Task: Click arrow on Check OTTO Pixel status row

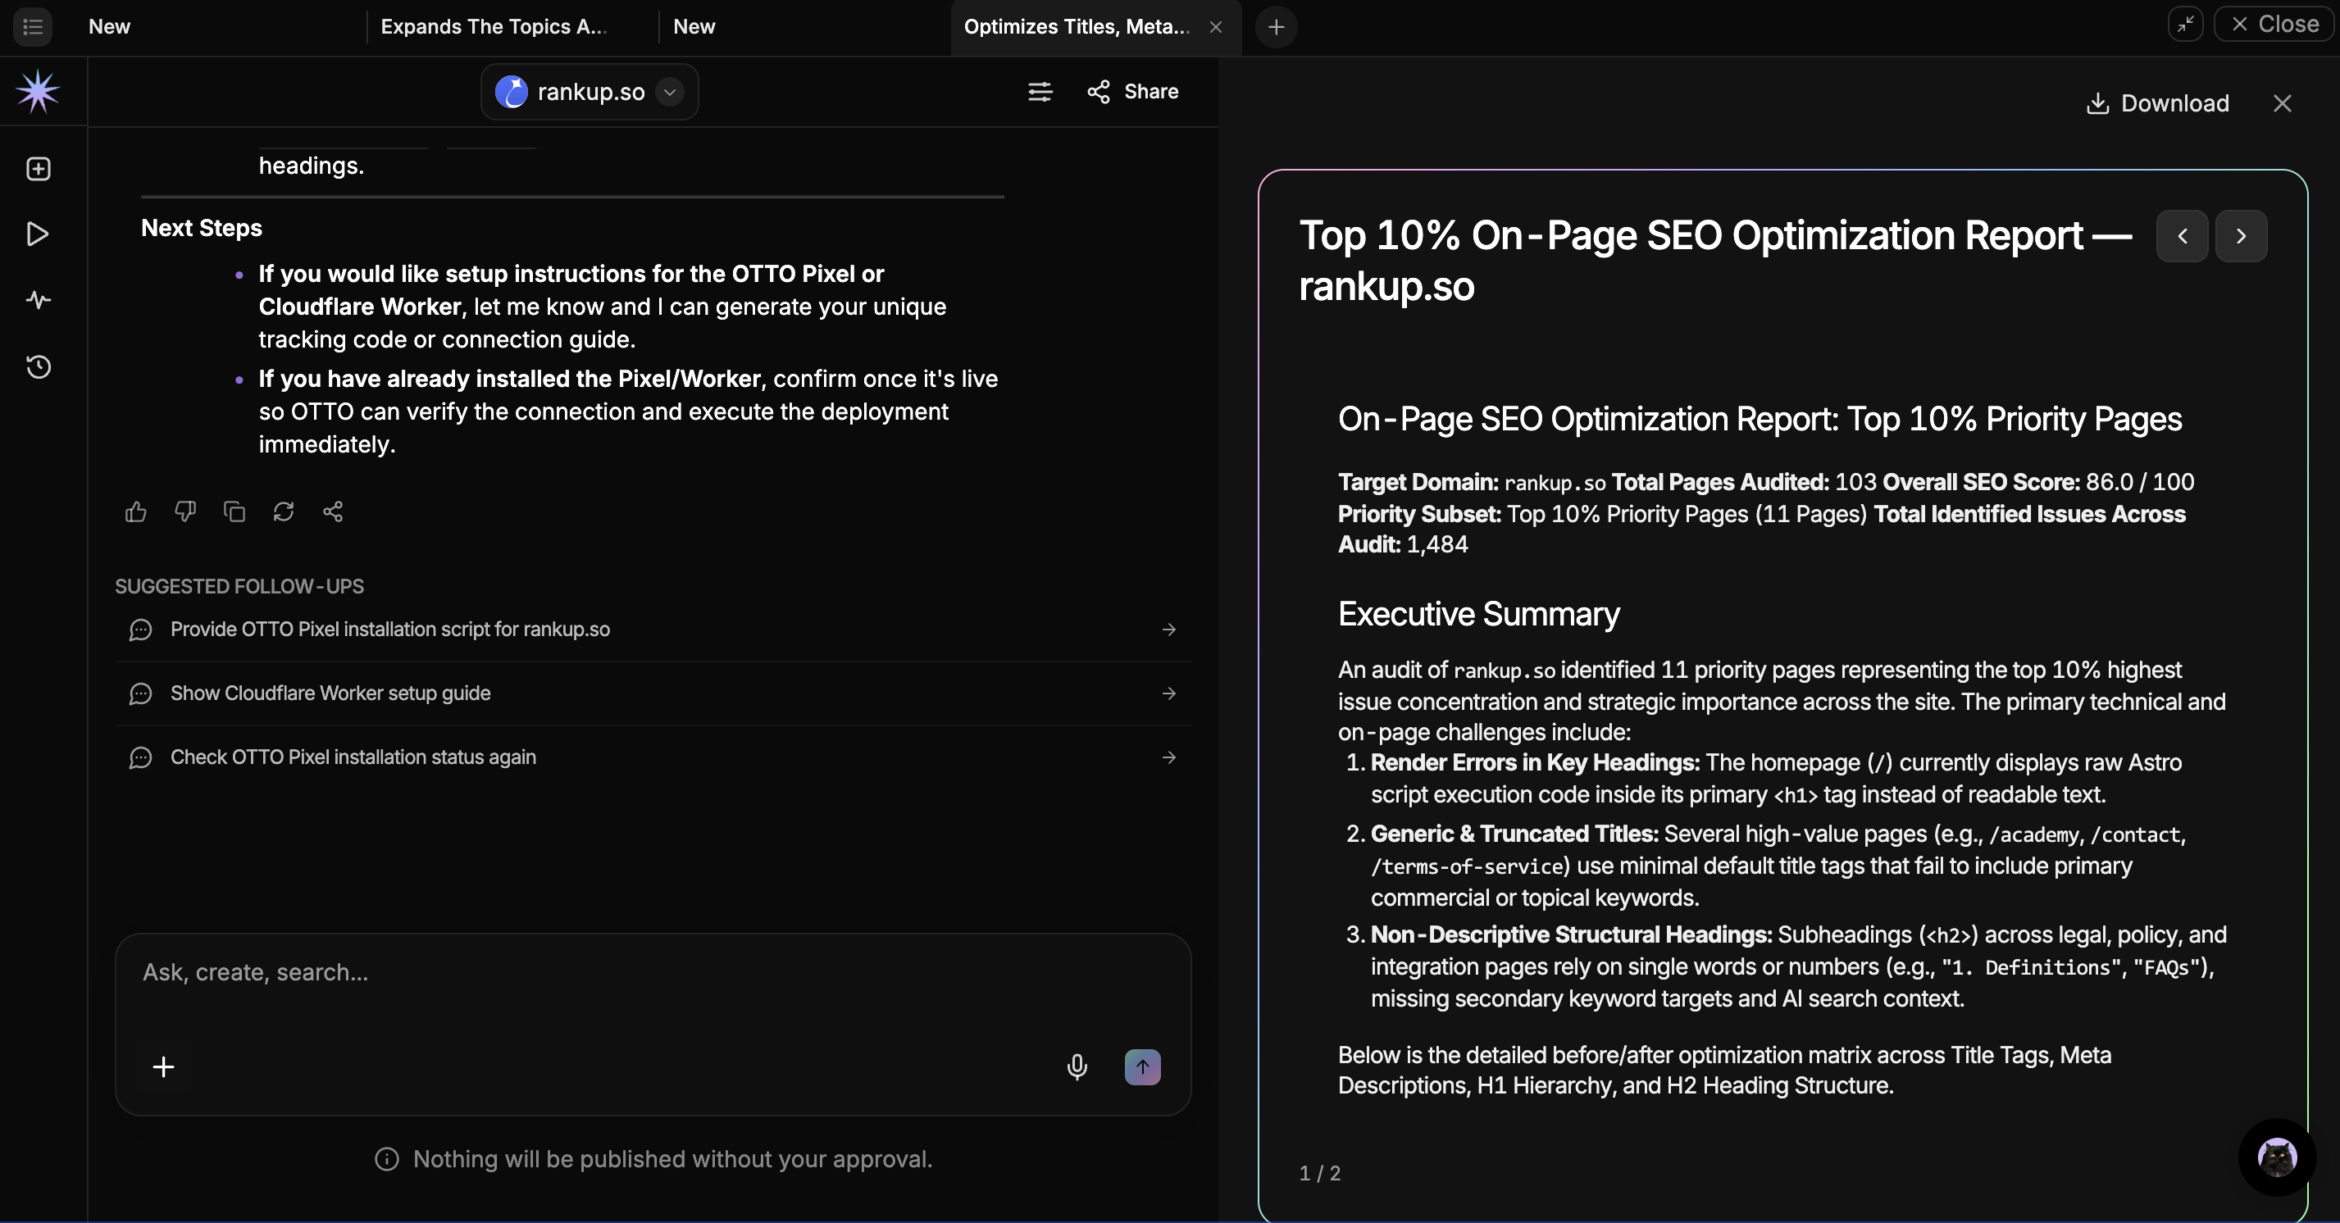Action: (1169, 757)
